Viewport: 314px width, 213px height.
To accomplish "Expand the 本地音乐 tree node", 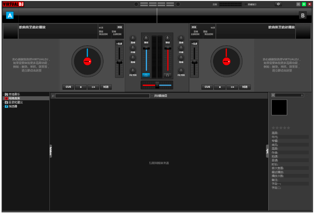I will [x=3, y=94].
